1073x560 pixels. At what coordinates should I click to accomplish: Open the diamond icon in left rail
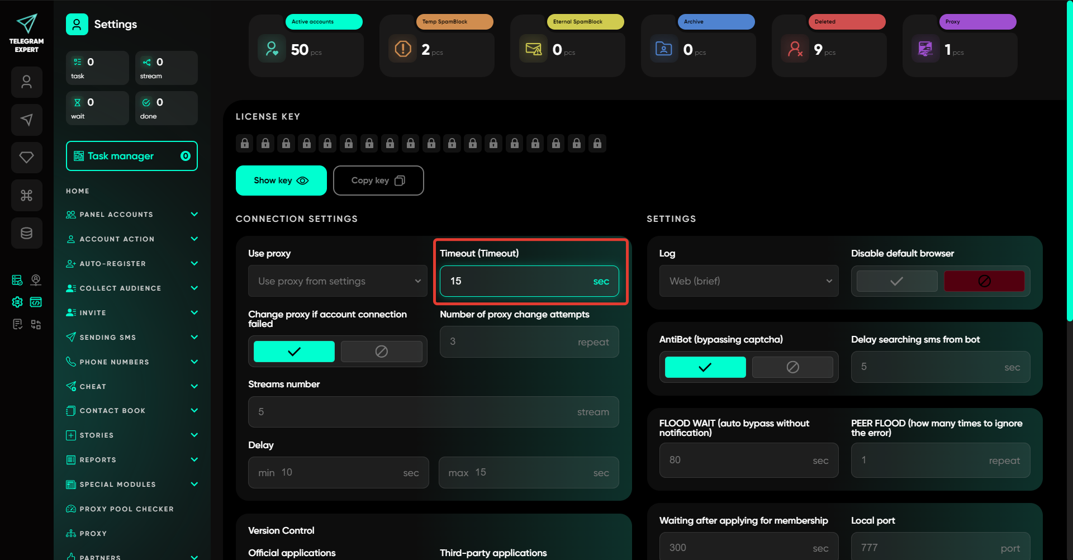point(26,158)
